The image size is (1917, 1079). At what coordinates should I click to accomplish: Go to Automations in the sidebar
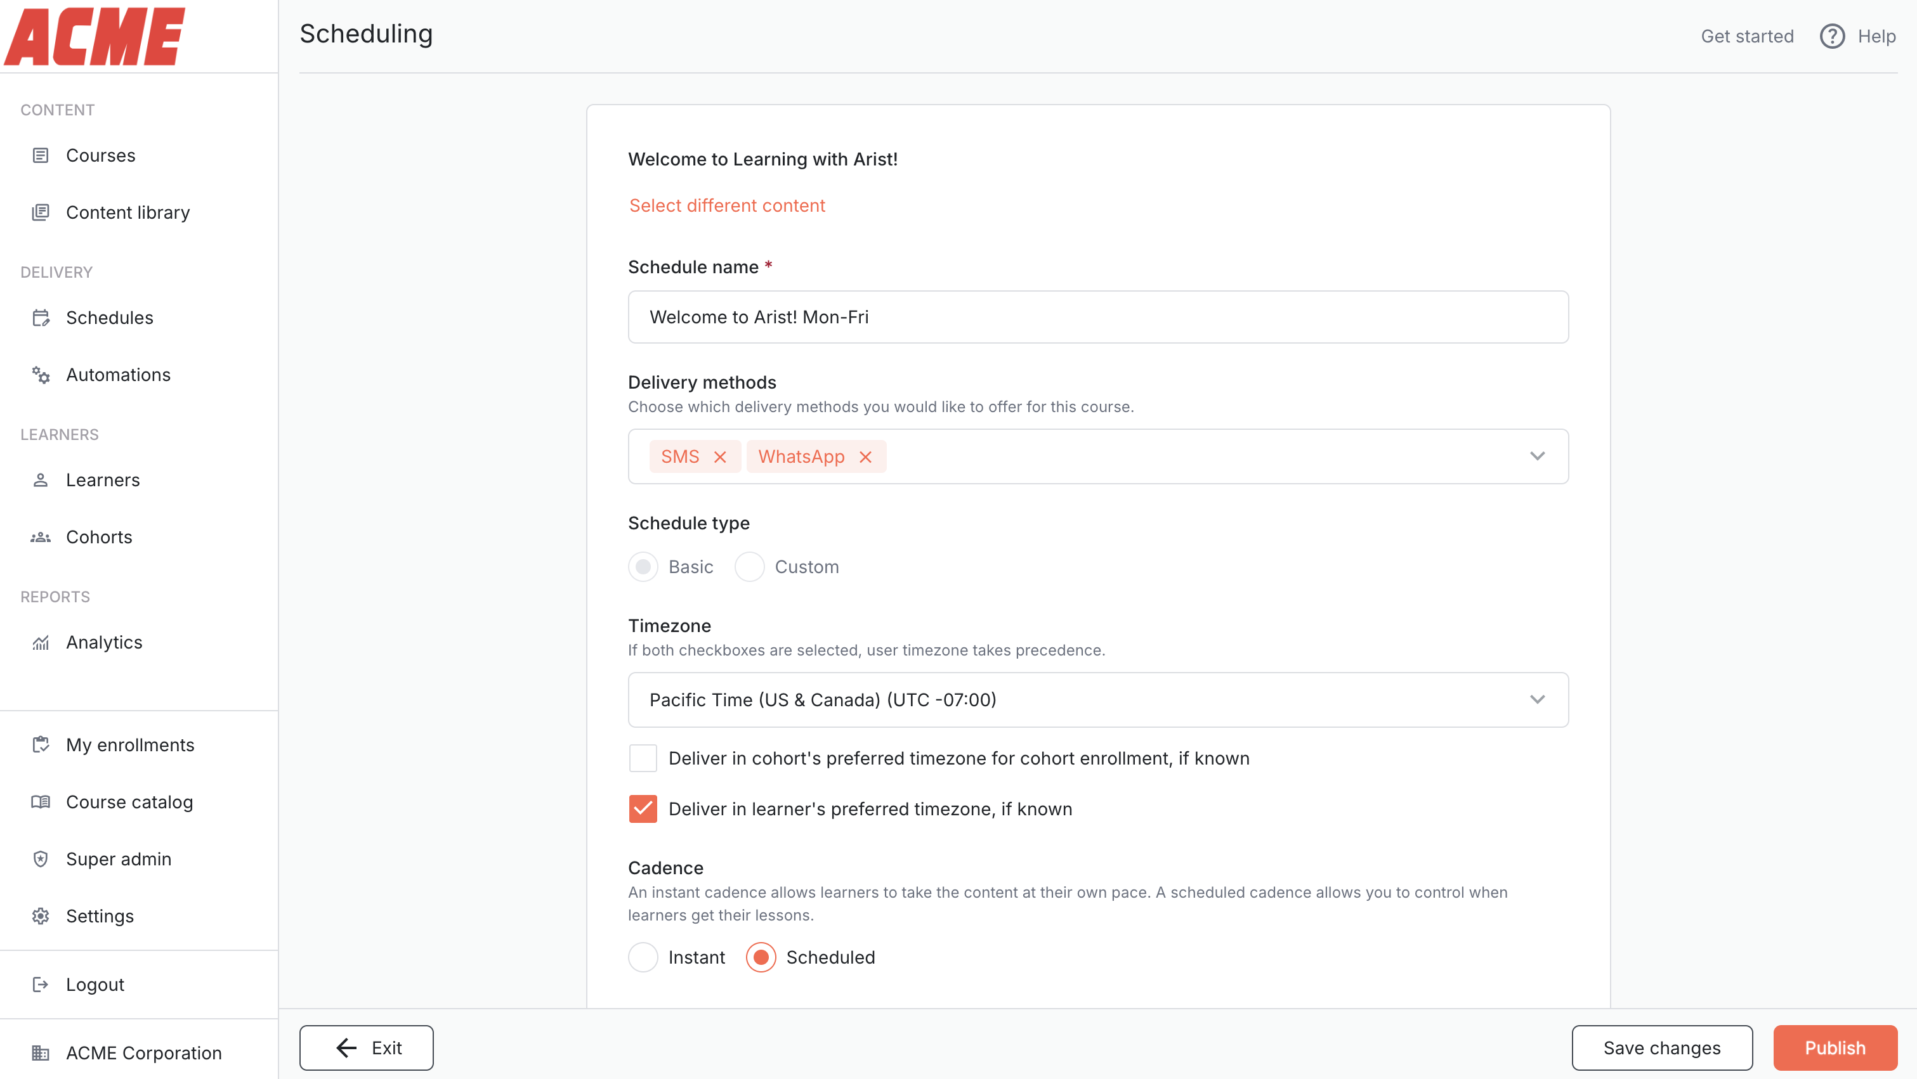coord(119,375)
